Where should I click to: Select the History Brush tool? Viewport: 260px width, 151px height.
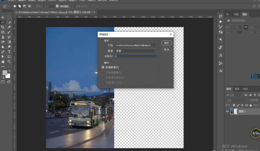pos(9,37)
